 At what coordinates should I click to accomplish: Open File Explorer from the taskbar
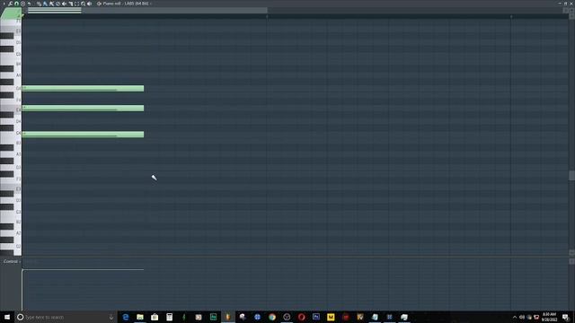click(x=140, y=317)
